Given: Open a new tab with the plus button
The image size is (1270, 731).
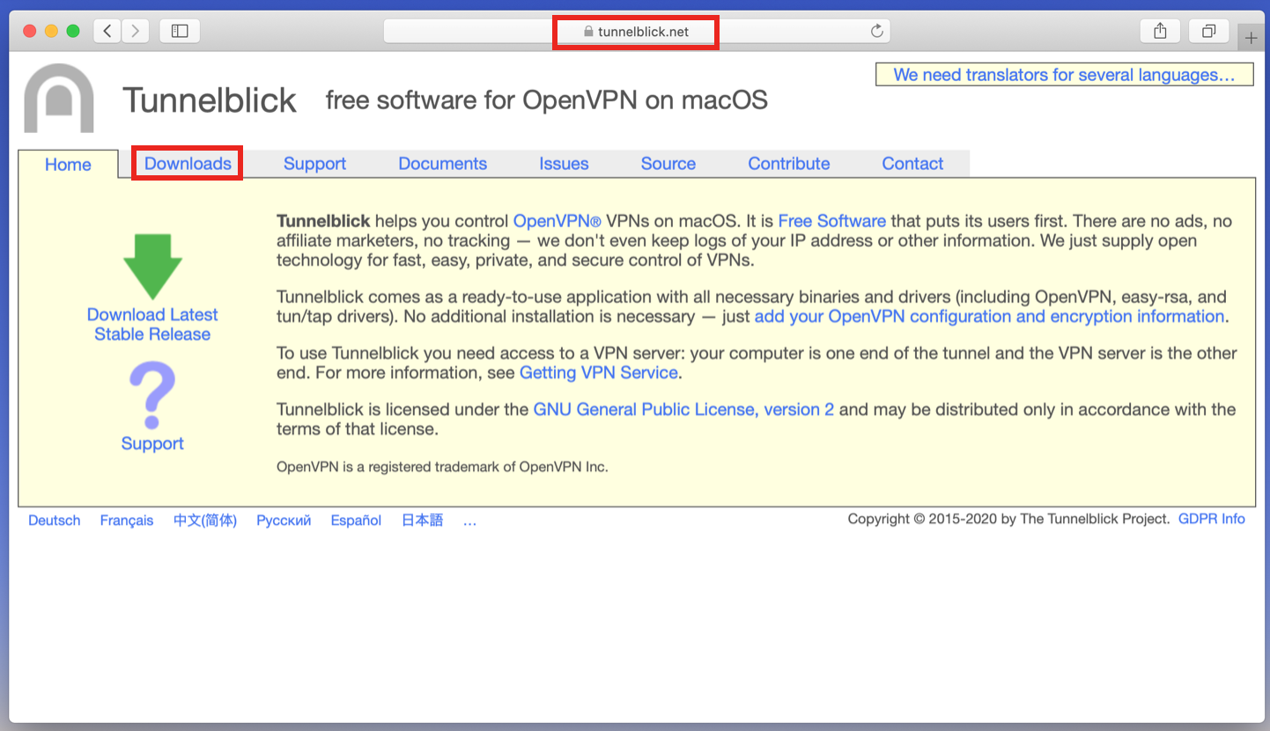Looking at the screenshot, I should 1252,38.
